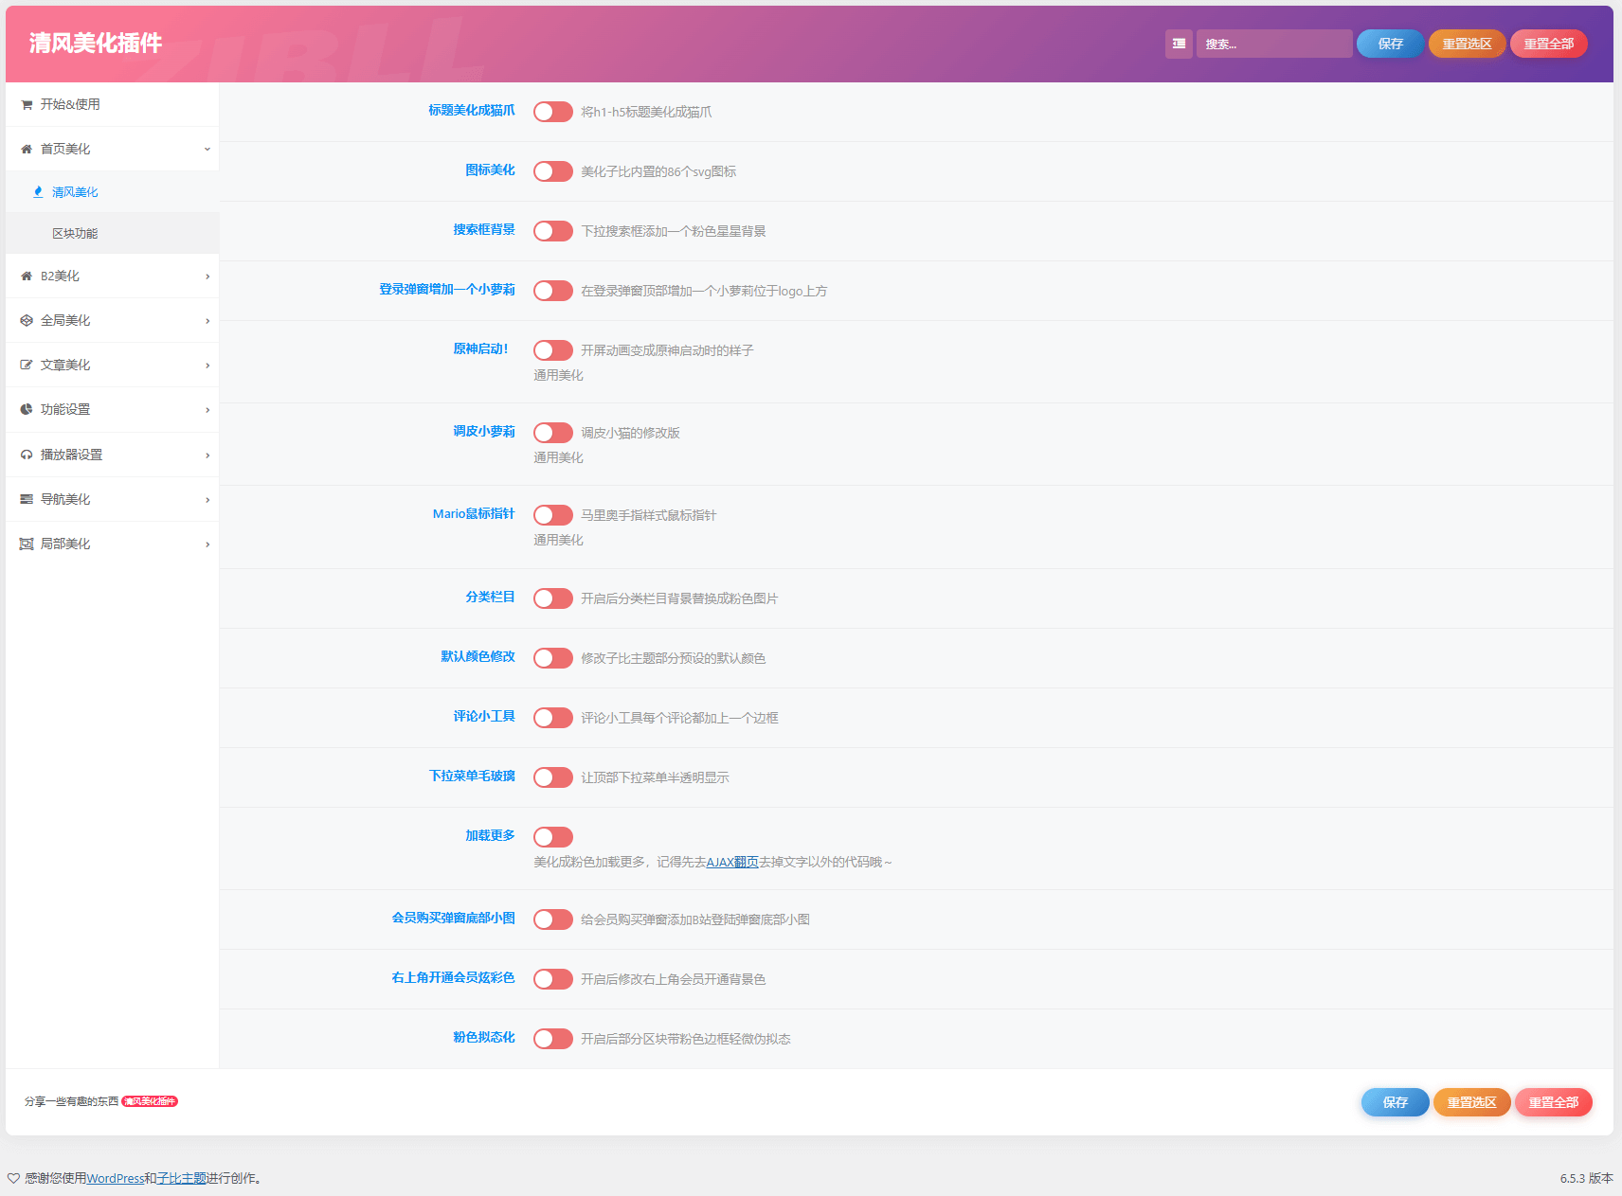Screen dimensions: 1622x1196
Task: Click the top 重置全部 button
Action: pos(1549,44)
